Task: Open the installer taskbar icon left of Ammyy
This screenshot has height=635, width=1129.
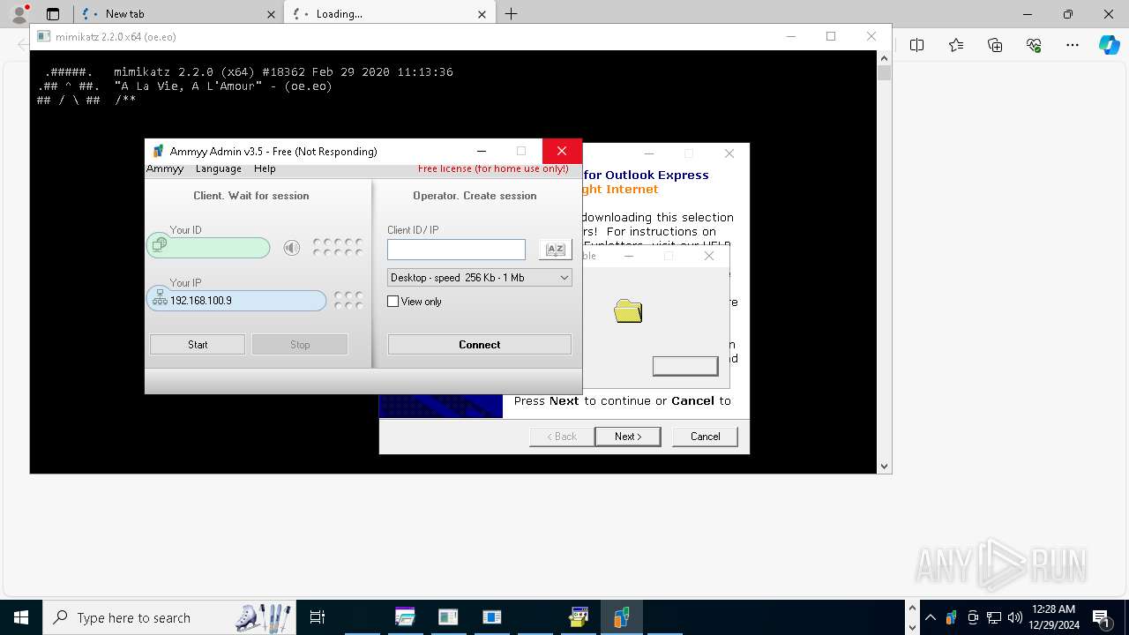Action: 579,617
